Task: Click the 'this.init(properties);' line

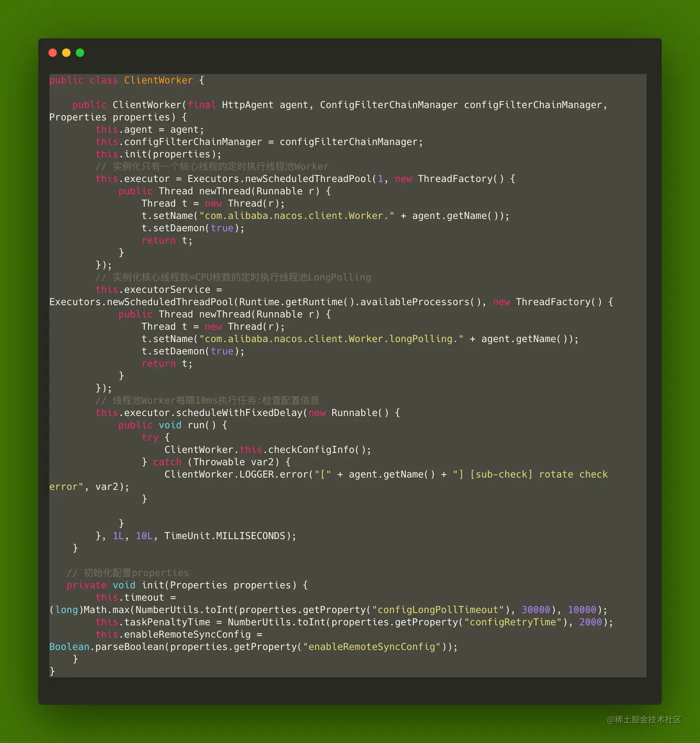Action: (x=158, y=154)
